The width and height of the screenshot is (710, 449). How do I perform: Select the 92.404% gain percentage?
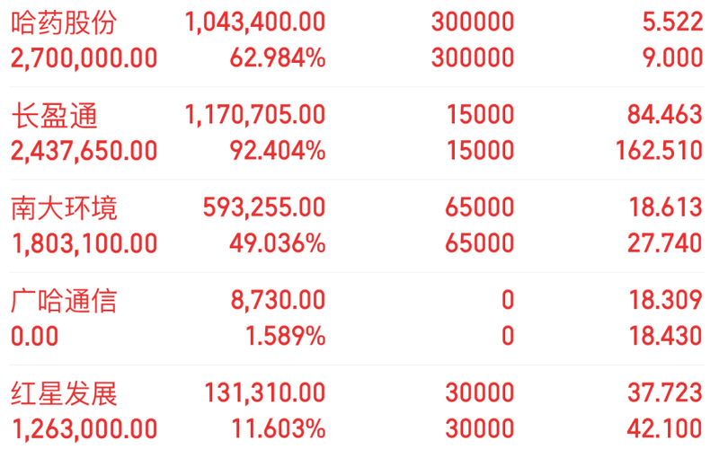coord(278,151)
